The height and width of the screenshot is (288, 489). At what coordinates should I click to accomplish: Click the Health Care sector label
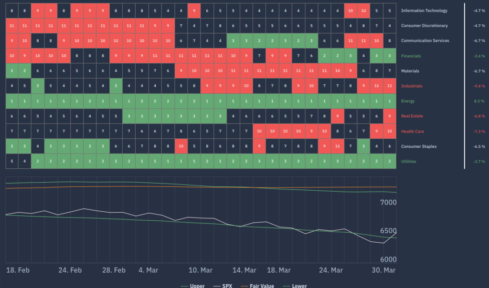[412, 131]
